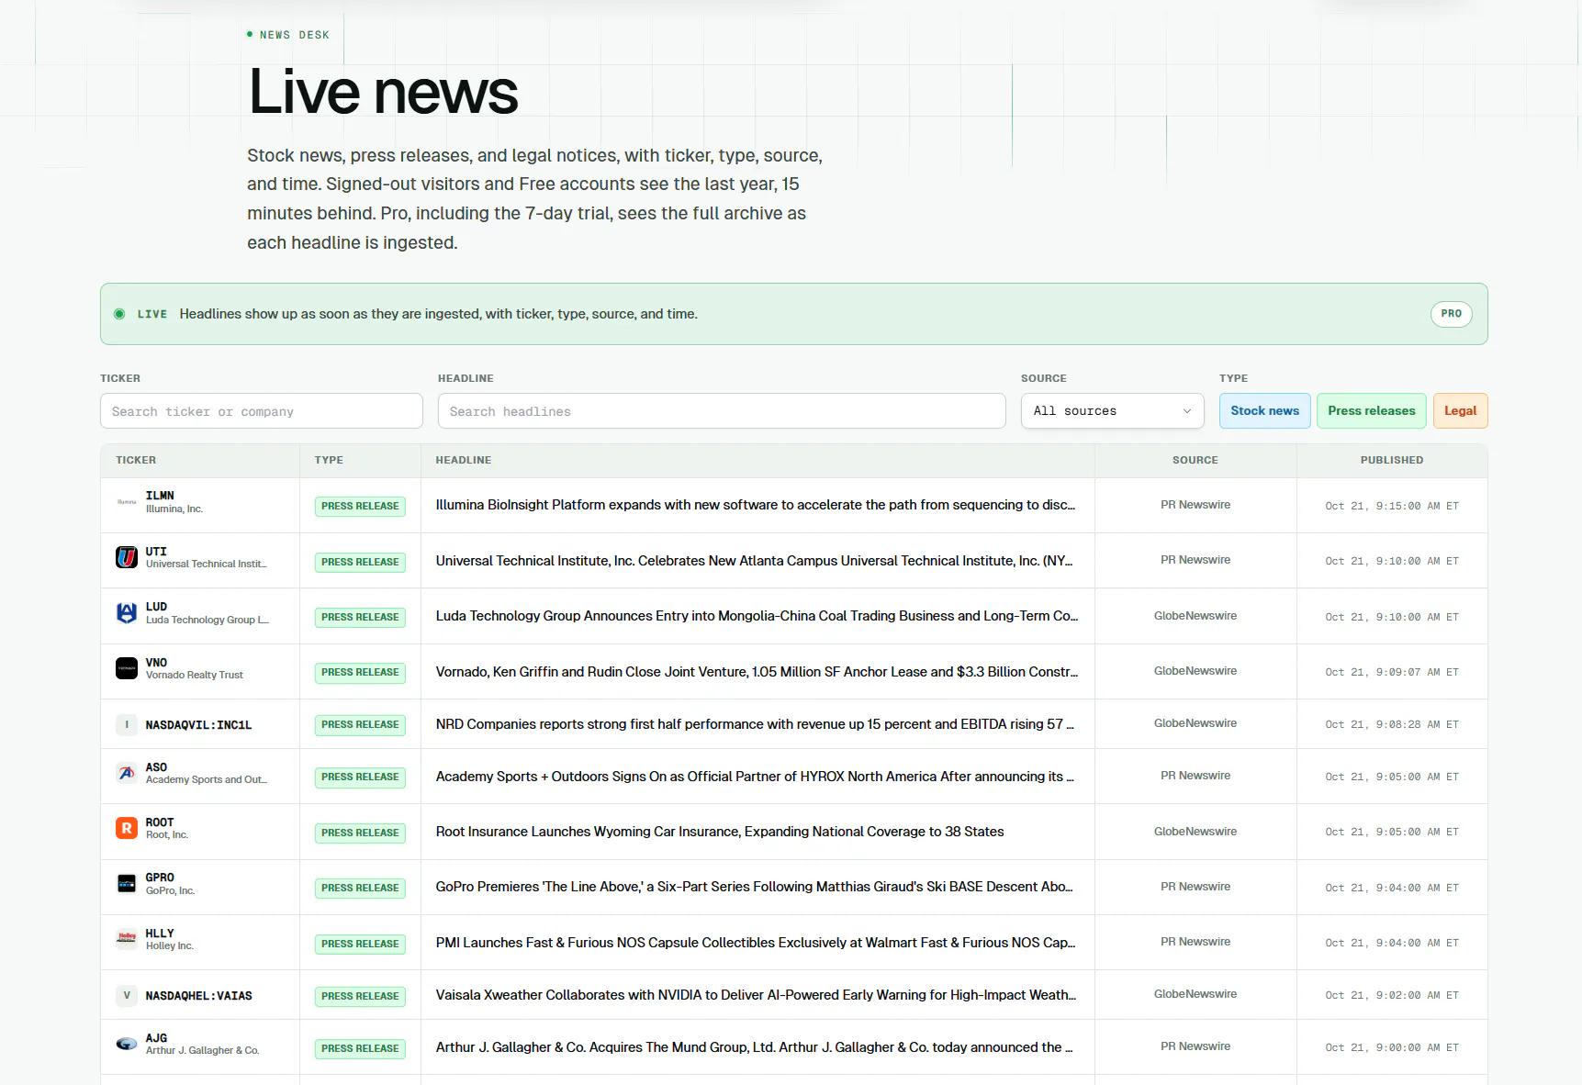The image size is (1582, 1085).
Task: Click the Oct 21, 9:15:00 AM ET timestamp
Action: point(1391,506)
